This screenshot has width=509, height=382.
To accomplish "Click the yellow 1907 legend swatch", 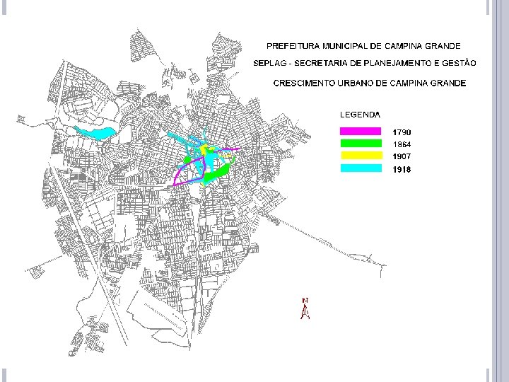I will 361,156.
